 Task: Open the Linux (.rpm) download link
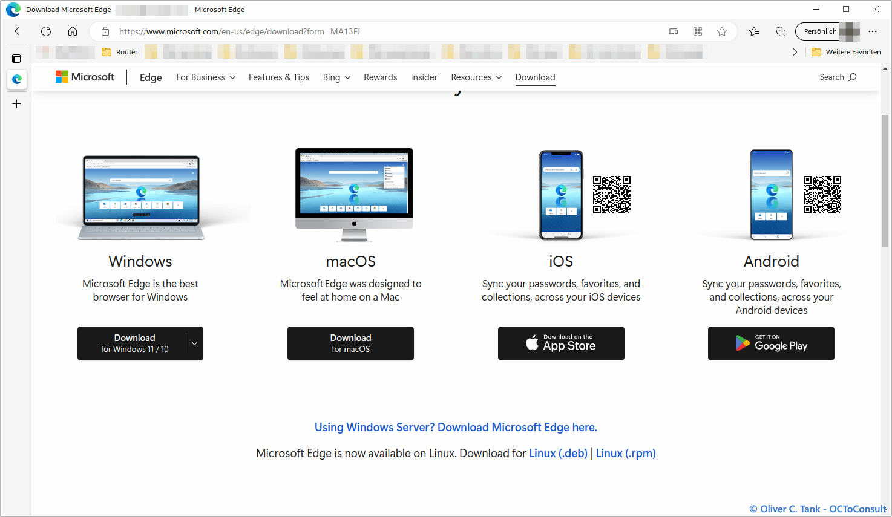[x=626, y=454]
